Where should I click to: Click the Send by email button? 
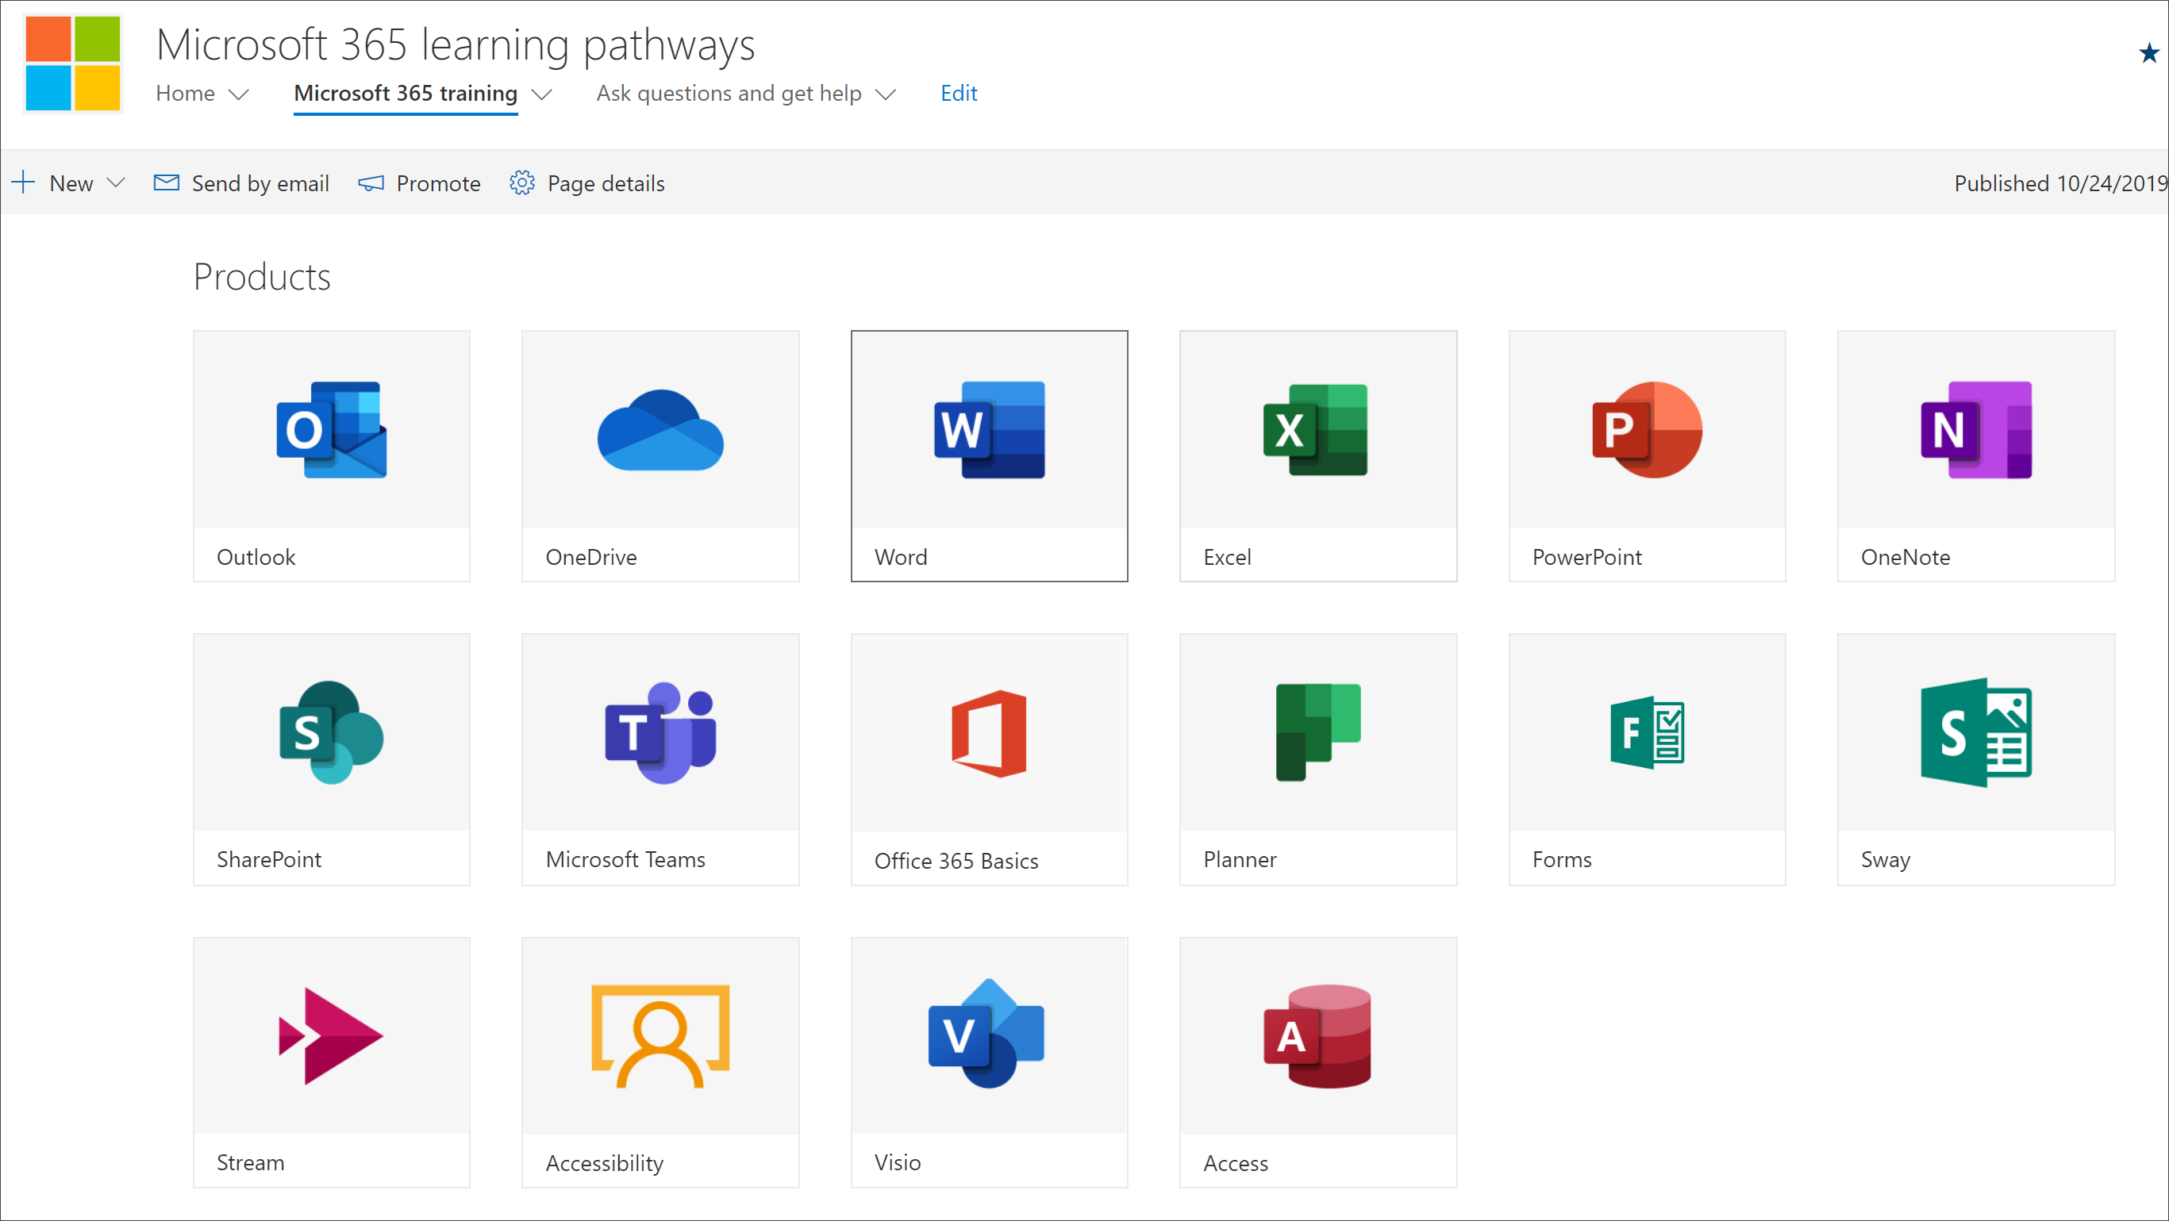pyautogui.click(x=238, y=182)
